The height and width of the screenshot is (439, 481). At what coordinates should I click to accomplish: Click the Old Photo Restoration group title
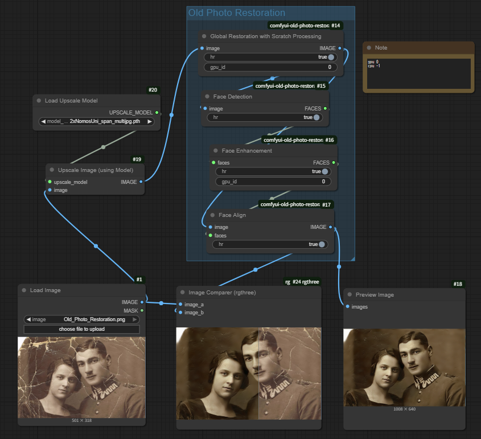tap(236, 13)
